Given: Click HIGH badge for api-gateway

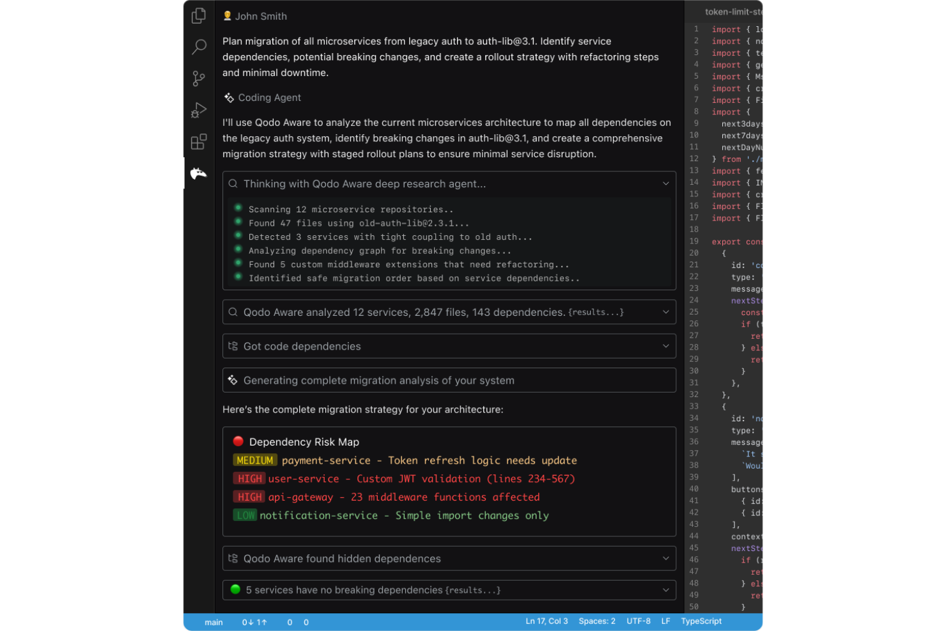Looking at the screenshot, I should (249, 497).
